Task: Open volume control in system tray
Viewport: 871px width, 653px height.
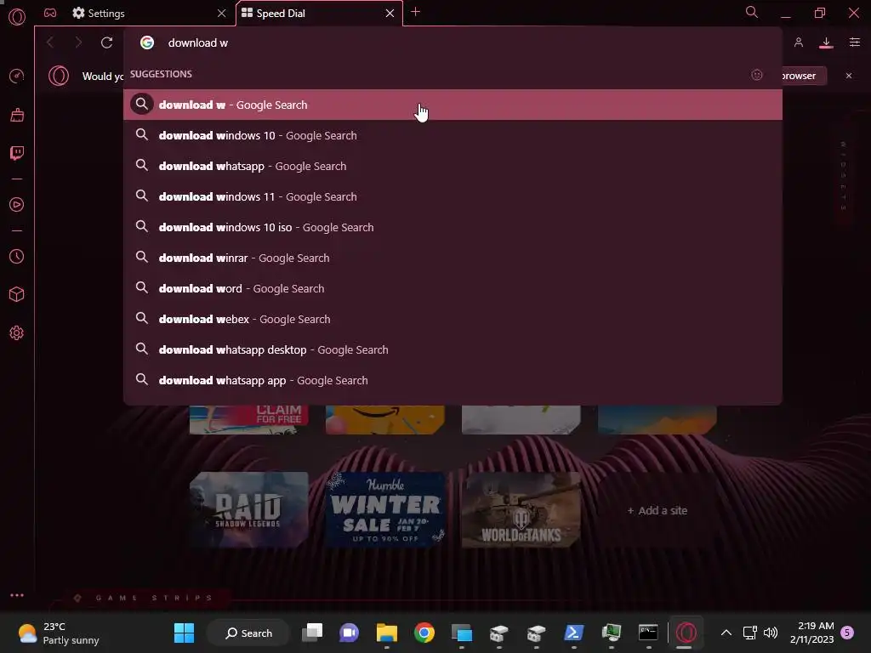Action: coord(771,633)
